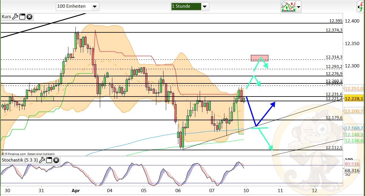Close the Kurs price panel
Image resolution: width=365 pixels, height=196 pixels.
29,17
